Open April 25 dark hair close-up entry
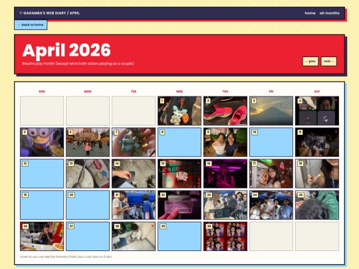 [x=317, y=205]
